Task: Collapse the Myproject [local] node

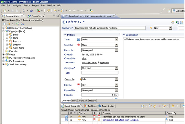Action: coord(4,31)
